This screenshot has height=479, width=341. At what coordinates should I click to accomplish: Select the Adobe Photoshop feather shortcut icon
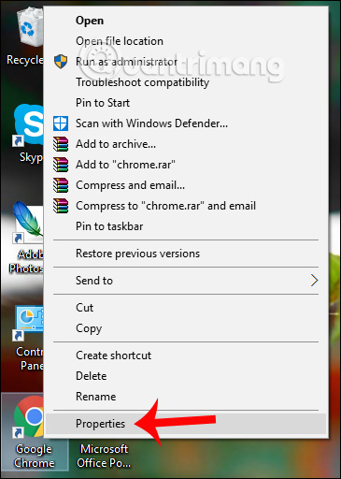pyautogui.click(x=27, y=223)
